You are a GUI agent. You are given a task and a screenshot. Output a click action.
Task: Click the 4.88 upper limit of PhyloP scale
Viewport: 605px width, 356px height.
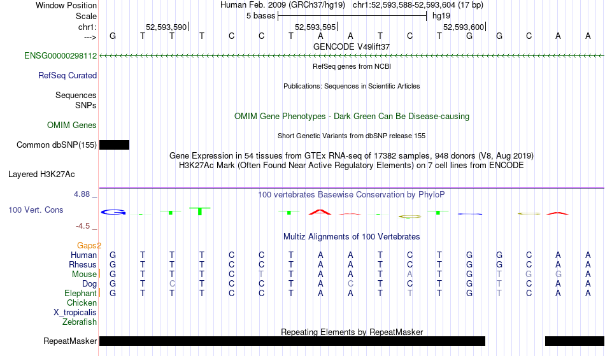(x=82, y=194)
